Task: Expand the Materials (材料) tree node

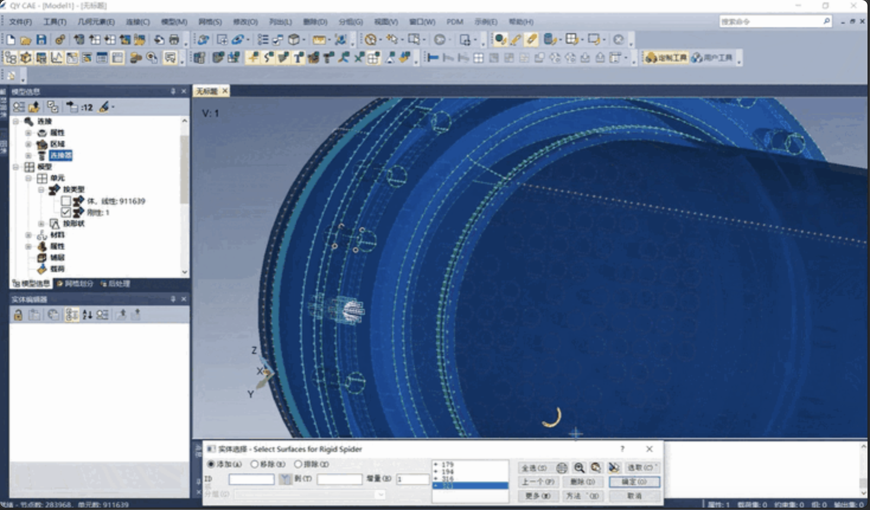Action: (28, 235)
